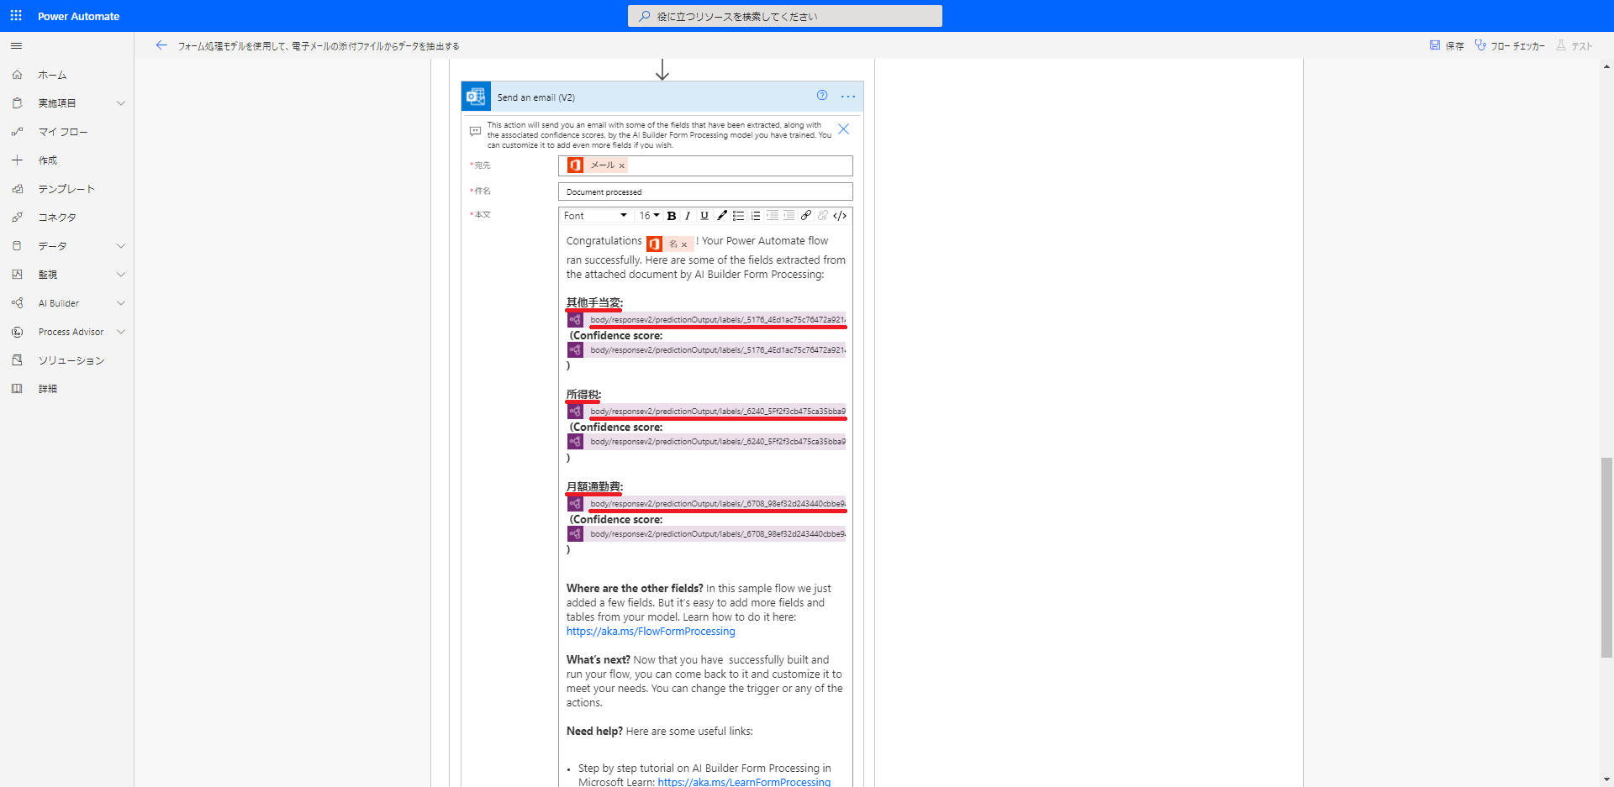Select the 月額通勤費 value token
The width and height of the screenshot is (1614, 787).
[x=706, y=504]
